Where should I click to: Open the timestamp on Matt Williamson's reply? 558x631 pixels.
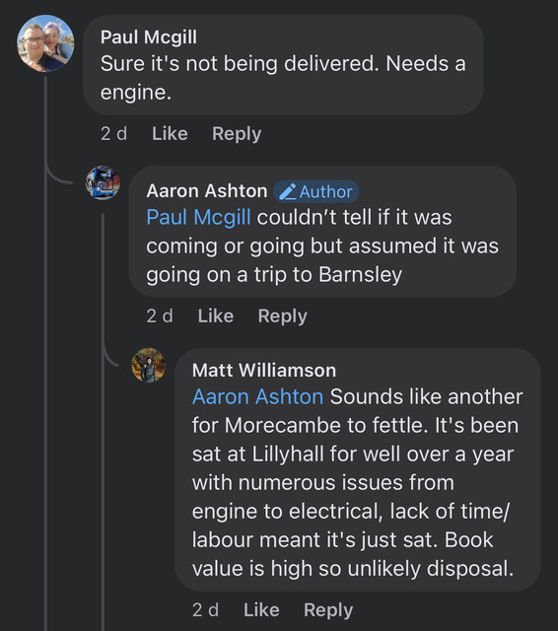[206, 609]
